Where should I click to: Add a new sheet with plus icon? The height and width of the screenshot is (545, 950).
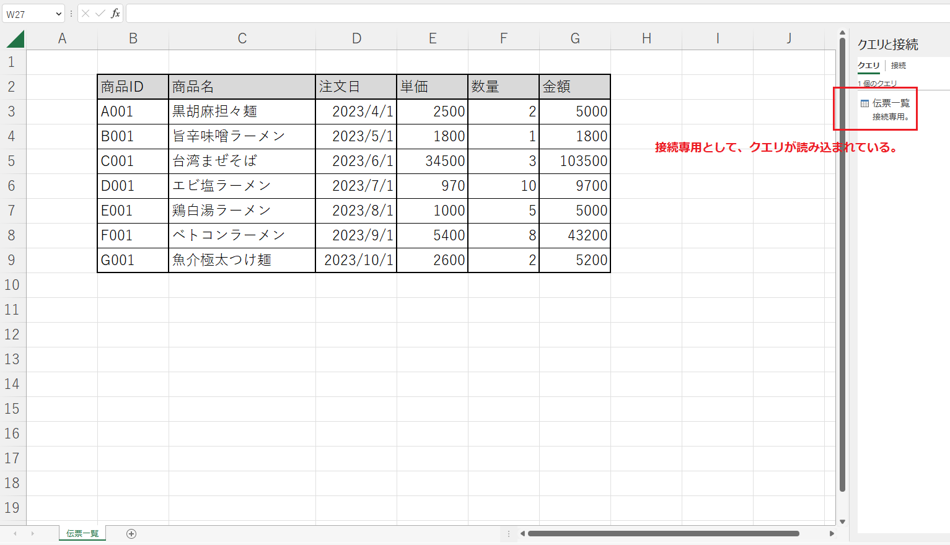[131, 534]
